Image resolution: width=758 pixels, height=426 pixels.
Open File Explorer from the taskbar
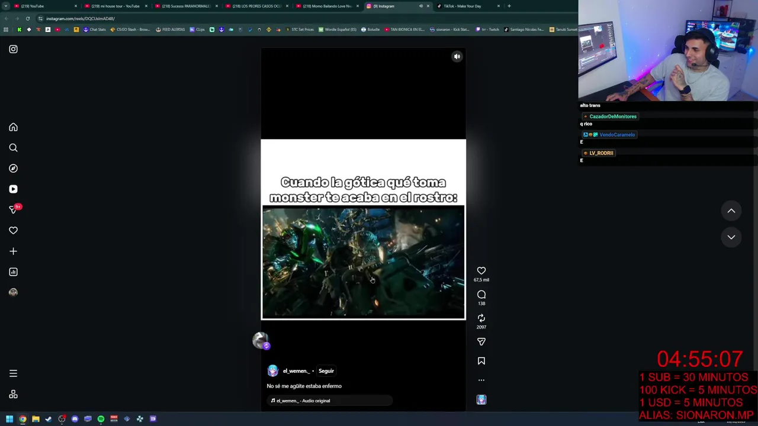click(36, 419)
